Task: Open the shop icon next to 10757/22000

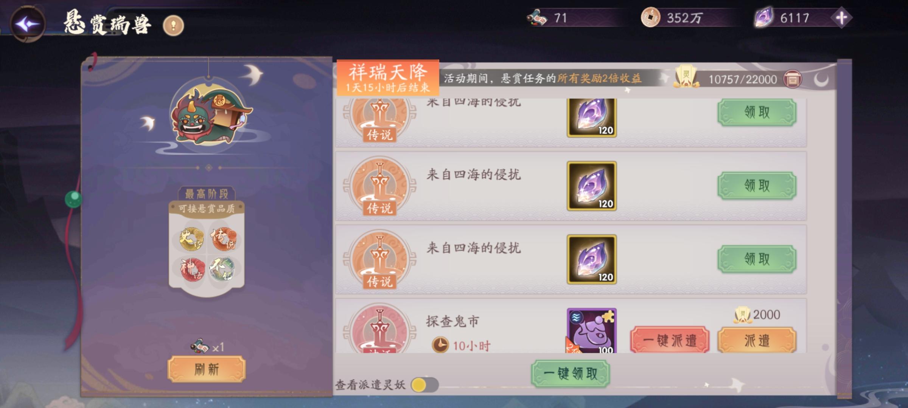Action: pos(792,79)
